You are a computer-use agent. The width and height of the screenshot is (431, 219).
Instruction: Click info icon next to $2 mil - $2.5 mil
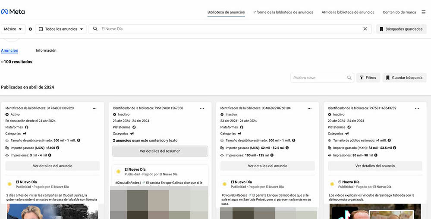[287, 148]
